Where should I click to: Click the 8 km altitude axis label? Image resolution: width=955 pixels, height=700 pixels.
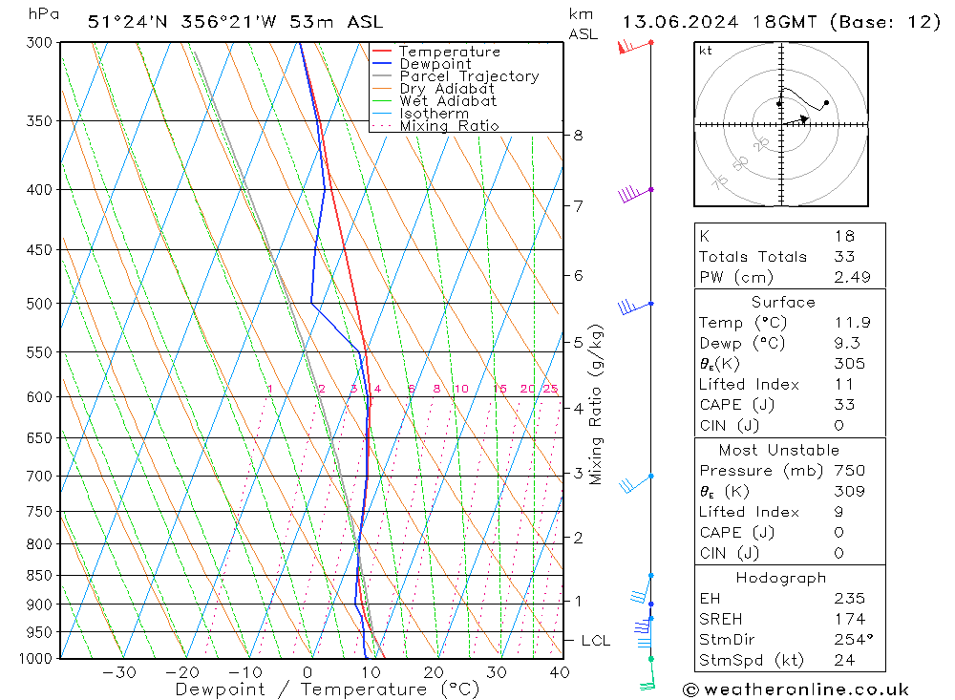tap(578, 136)
